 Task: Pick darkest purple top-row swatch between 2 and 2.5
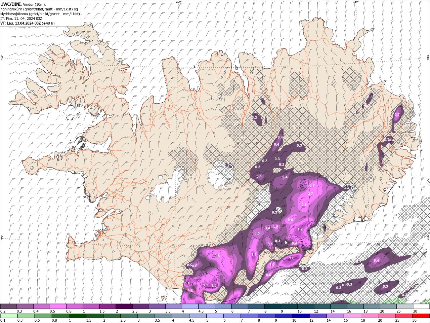click(x=124, y=306)
